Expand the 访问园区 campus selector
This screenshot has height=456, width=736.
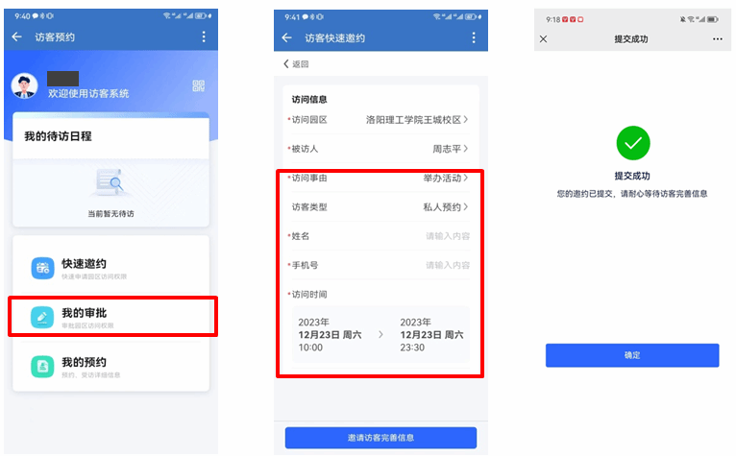point(380,120)
